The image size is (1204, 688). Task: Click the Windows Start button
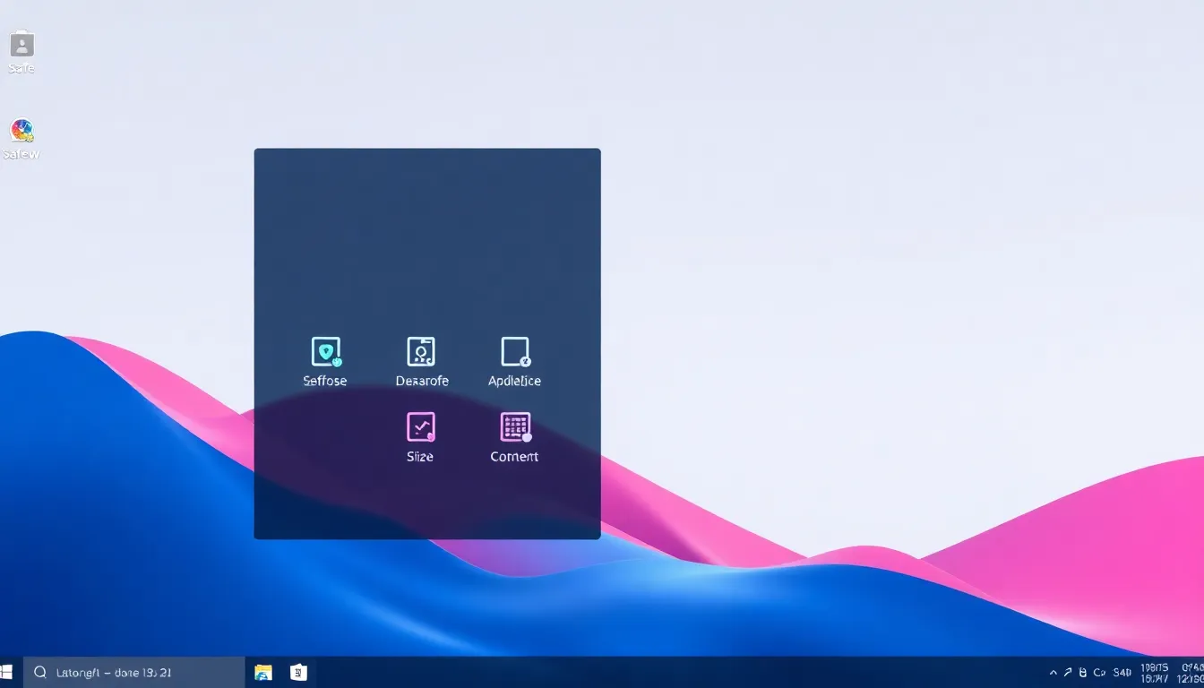point(7,672)
